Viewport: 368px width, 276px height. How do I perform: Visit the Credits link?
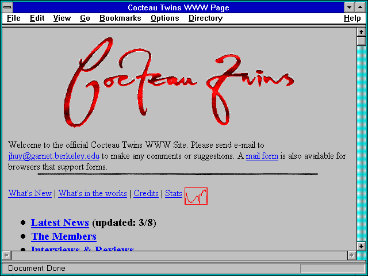[x=146, y=193]
